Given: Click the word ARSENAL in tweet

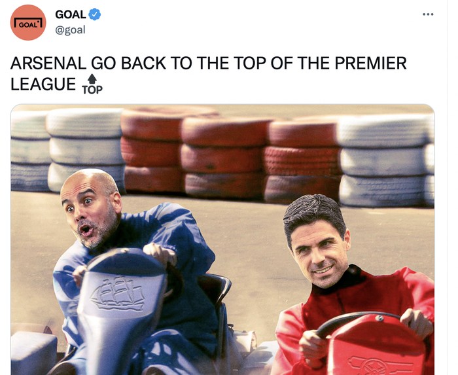Looking at the screenshot, I should pyautogui.click(x=48, y=63).
